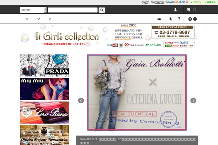Click the green ログイン button

click(x=196, y=3)
